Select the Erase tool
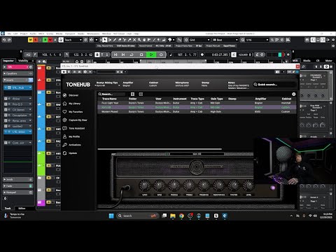This screenshot has height=252, width=336. click(x=120, y=40)
